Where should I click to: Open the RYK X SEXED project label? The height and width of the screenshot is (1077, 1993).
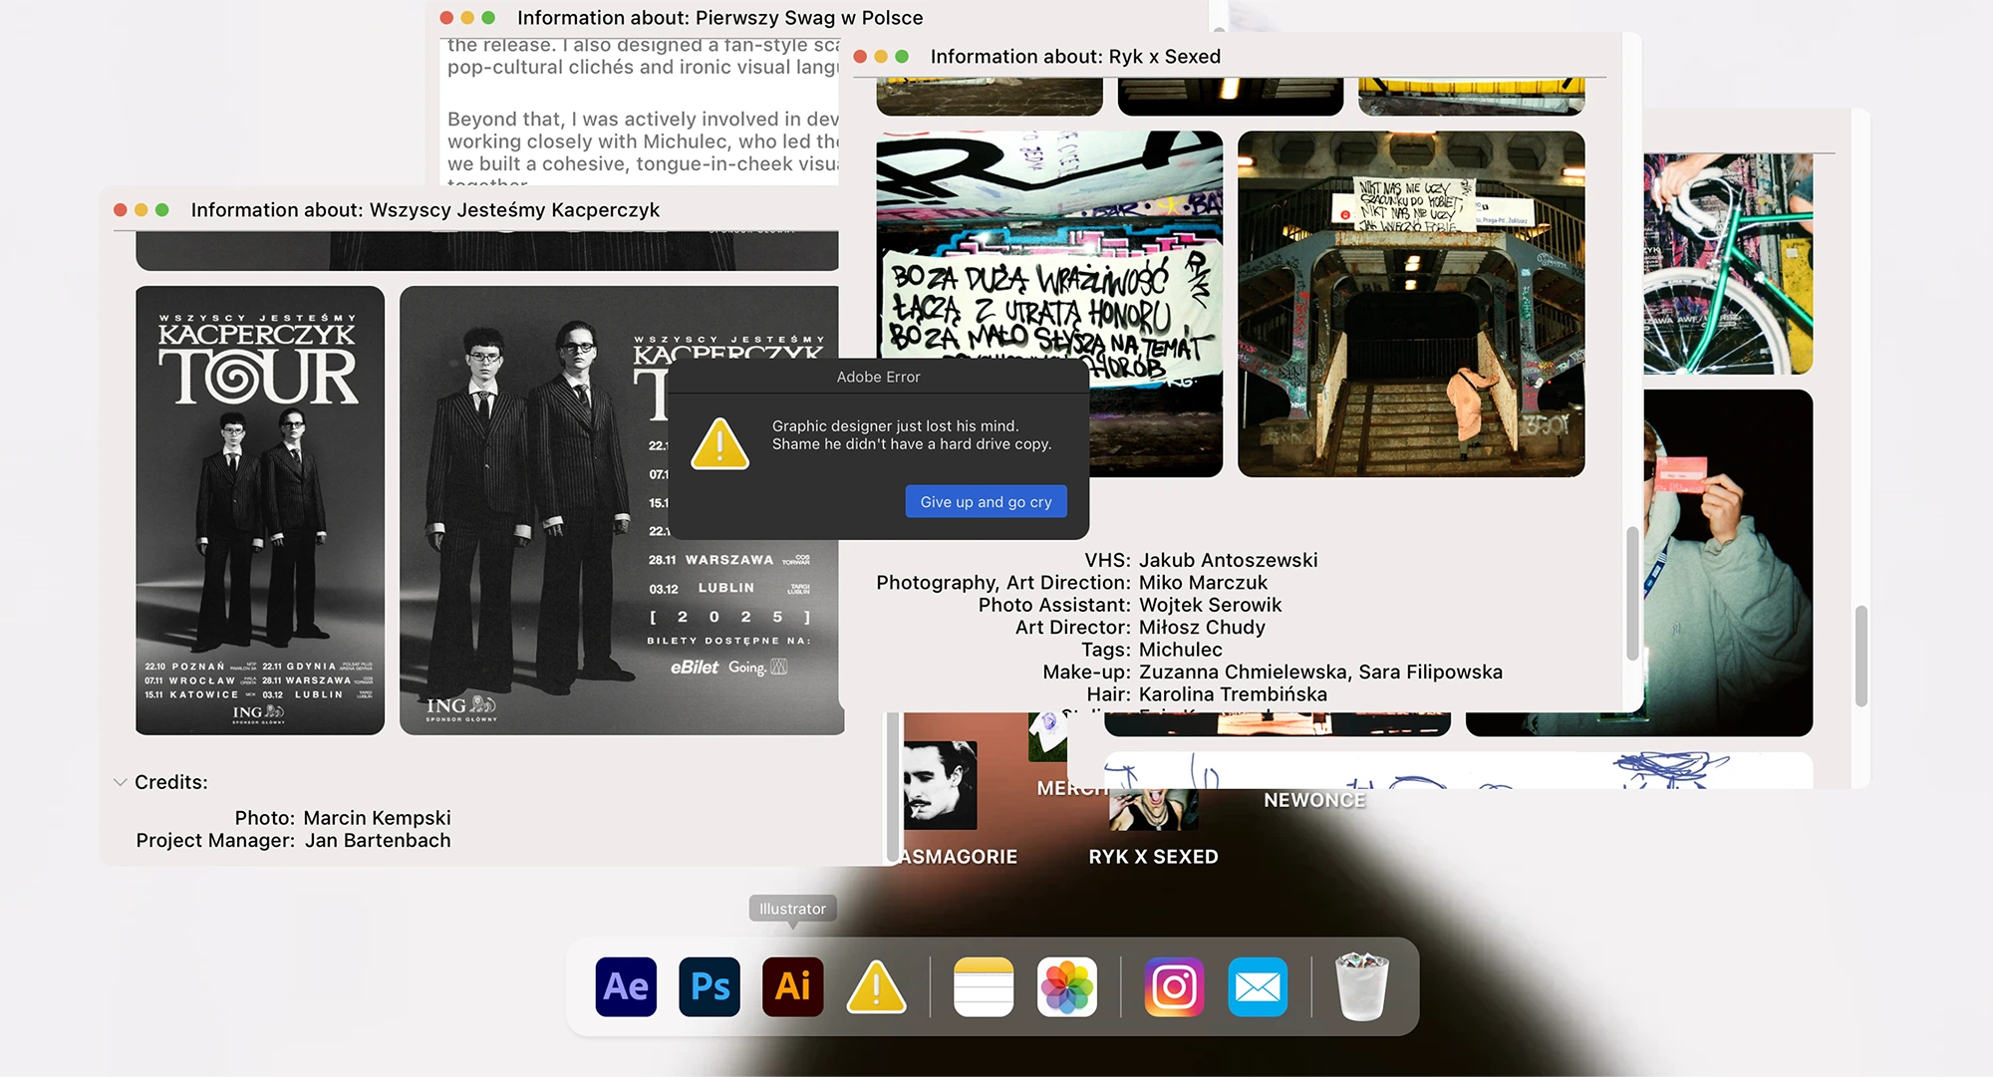pos(1153,857)
